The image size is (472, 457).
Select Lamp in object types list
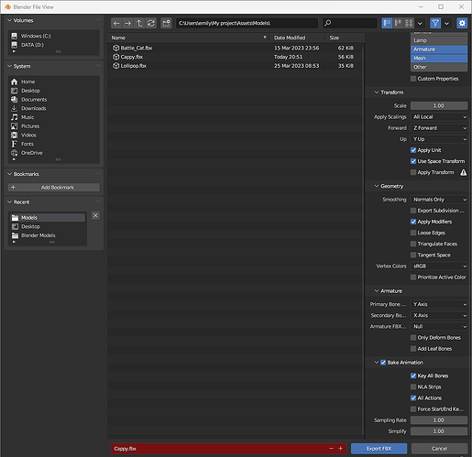pyautogui.click(x=439, y=40)
